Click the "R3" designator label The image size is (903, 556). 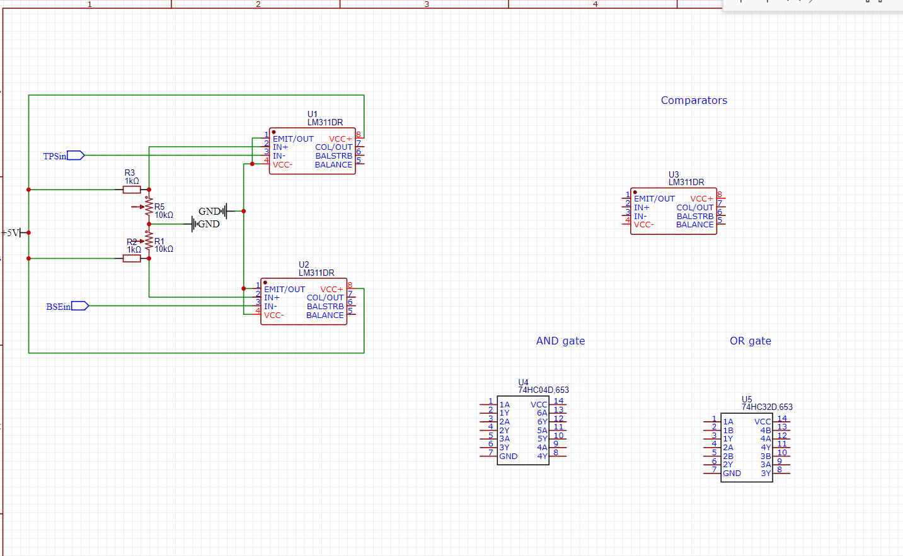pos(129,173)
